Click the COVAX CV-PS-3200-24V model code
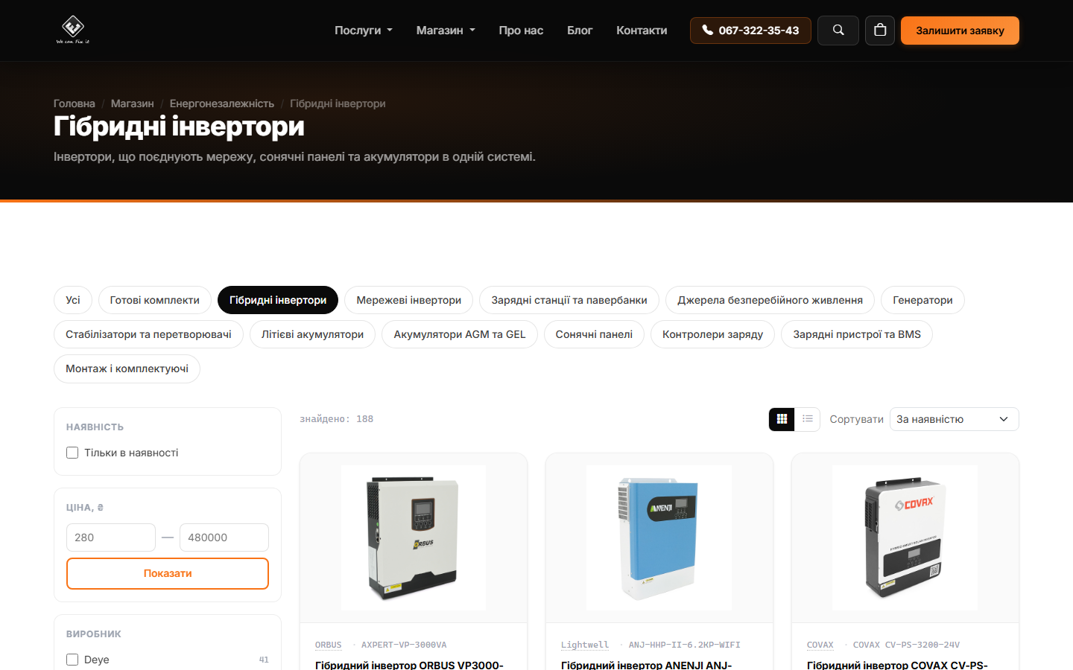The image size is (1073, 670). pyautogui.click(x=906, y=645)
